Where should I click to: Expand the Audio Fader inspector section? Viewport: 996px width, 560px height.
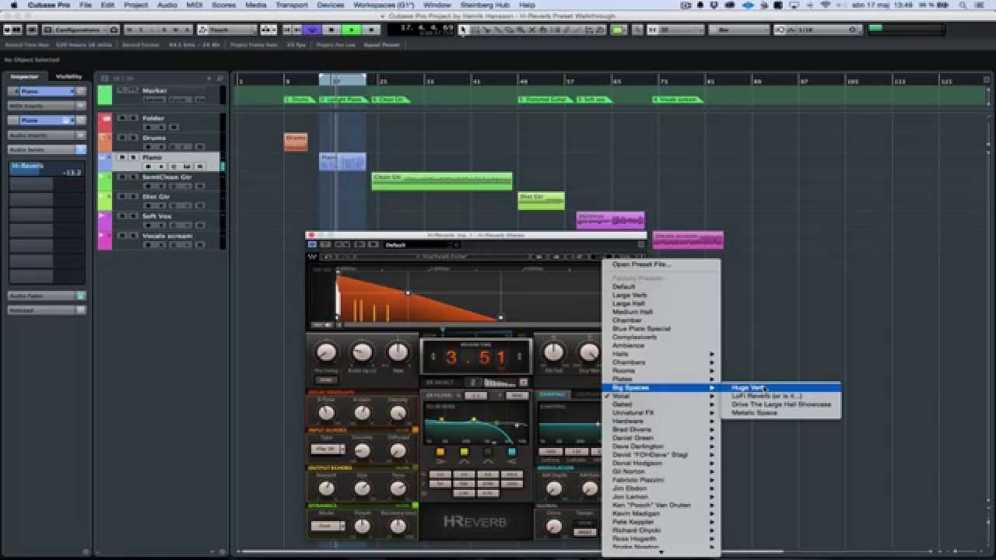click(x=47, y=296)
